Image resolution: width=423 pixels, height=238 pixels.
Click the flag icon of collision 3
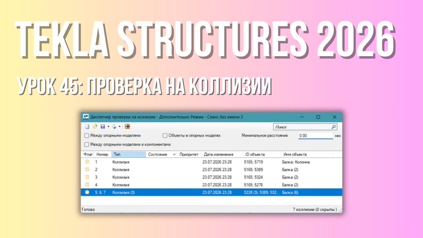[x=87, y=177]
